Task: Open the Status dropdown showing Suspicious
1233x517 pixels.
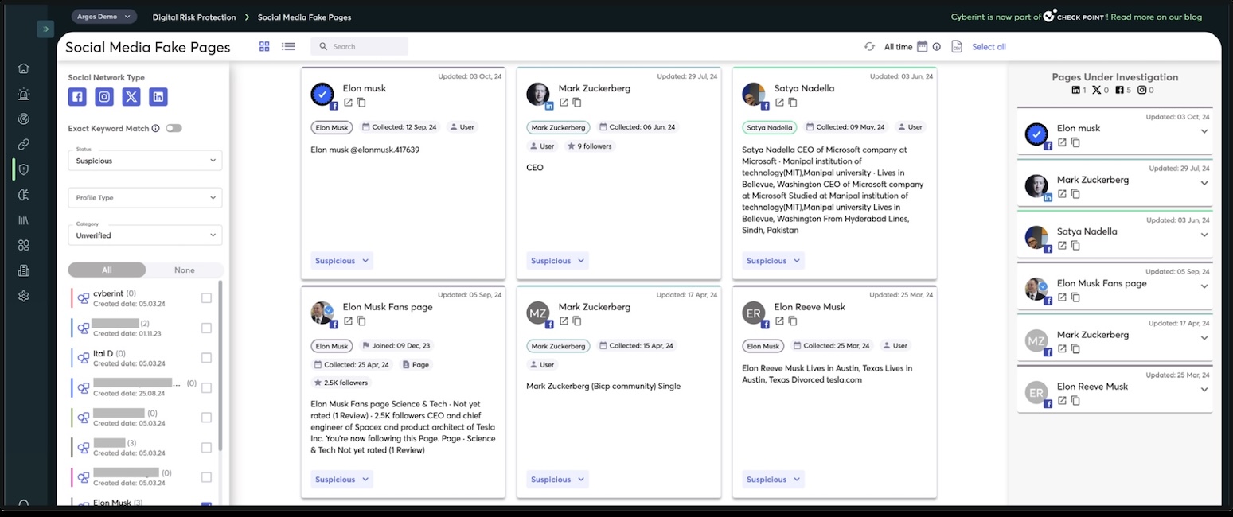Action: pos(146,160)
